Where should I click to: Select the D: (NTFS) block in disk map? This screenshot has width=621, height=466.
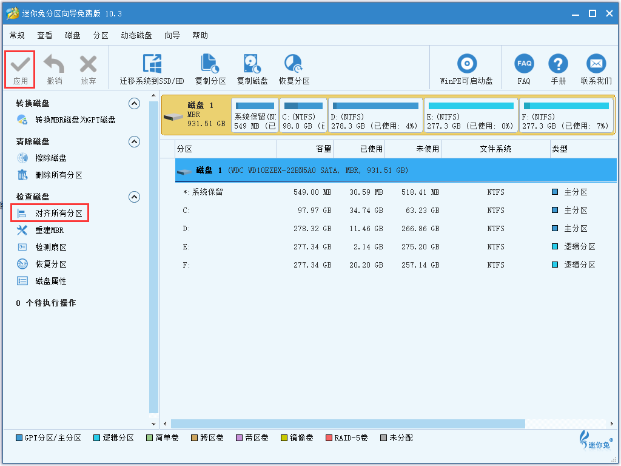click(375, 115)
